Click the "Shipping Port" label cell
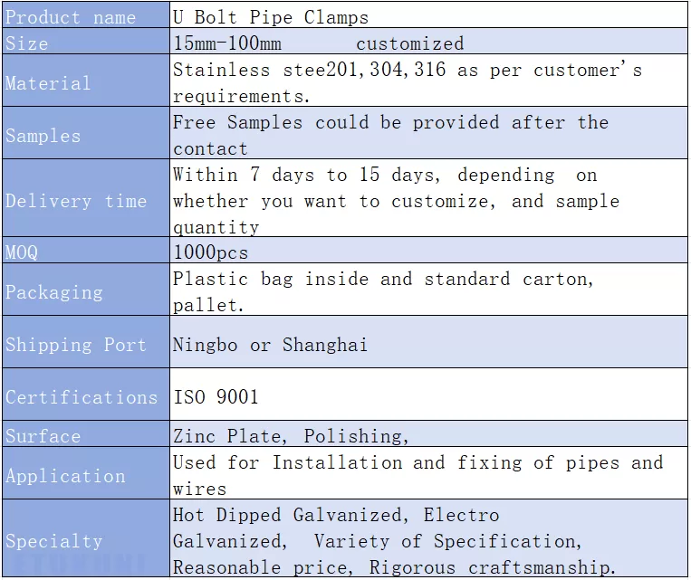Screen dimensions: 691x580 85,344
